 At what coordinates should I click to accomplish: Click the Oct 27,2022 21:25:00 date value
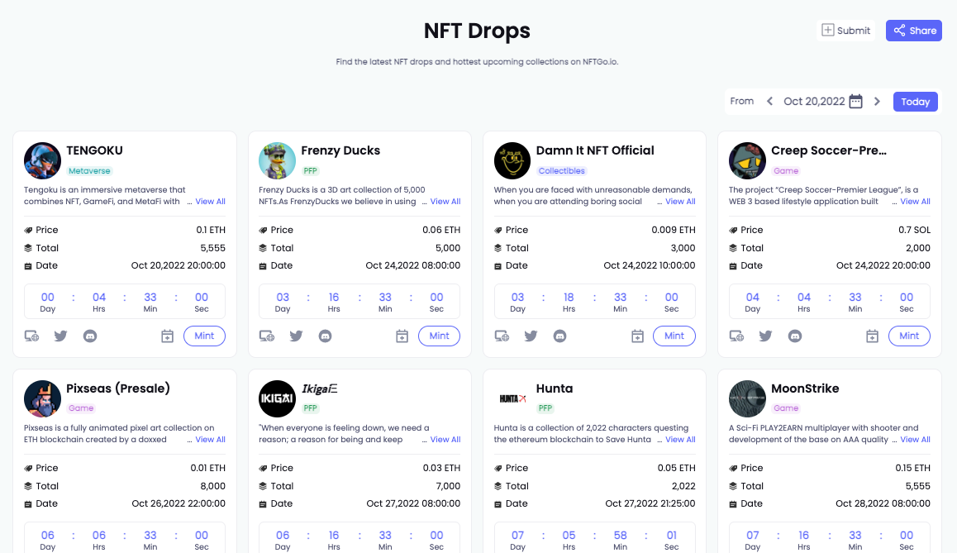coord(650,503)
